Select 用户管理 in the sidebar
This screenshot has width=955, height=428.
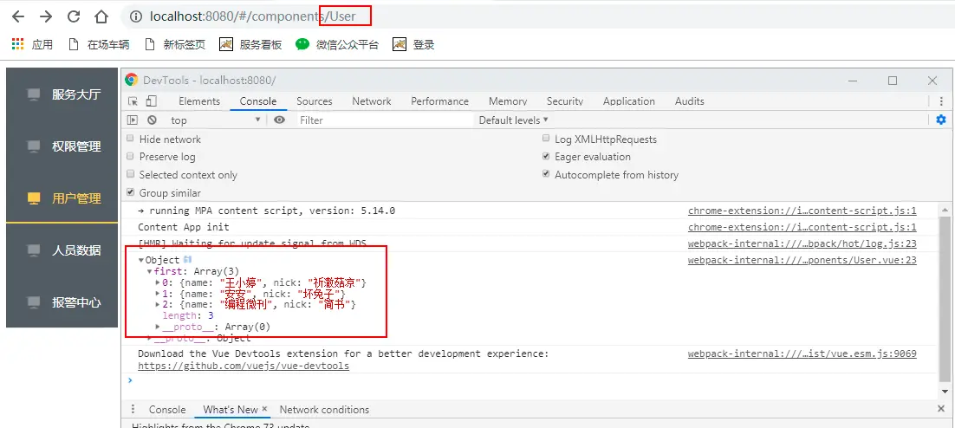[x=62, y=198]
